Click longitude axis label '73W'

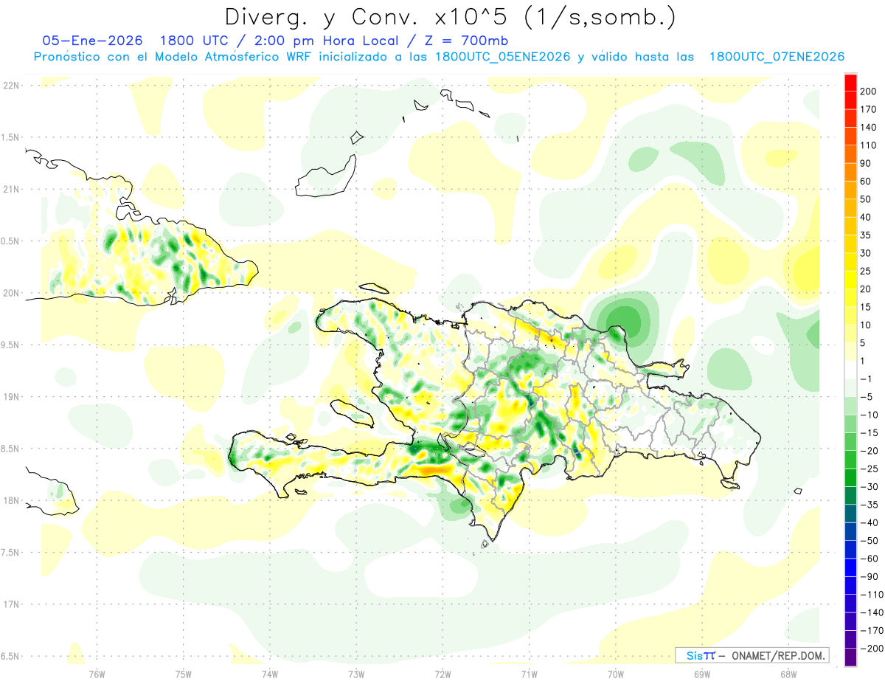[355, 674]
